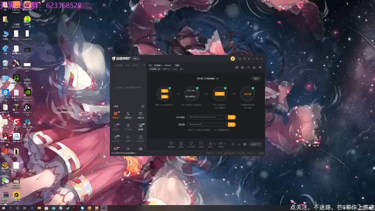Open the notification bell icon in header
Image resolution: width=375 pixels, height=211 pixels.
click(x=254, y=67)
